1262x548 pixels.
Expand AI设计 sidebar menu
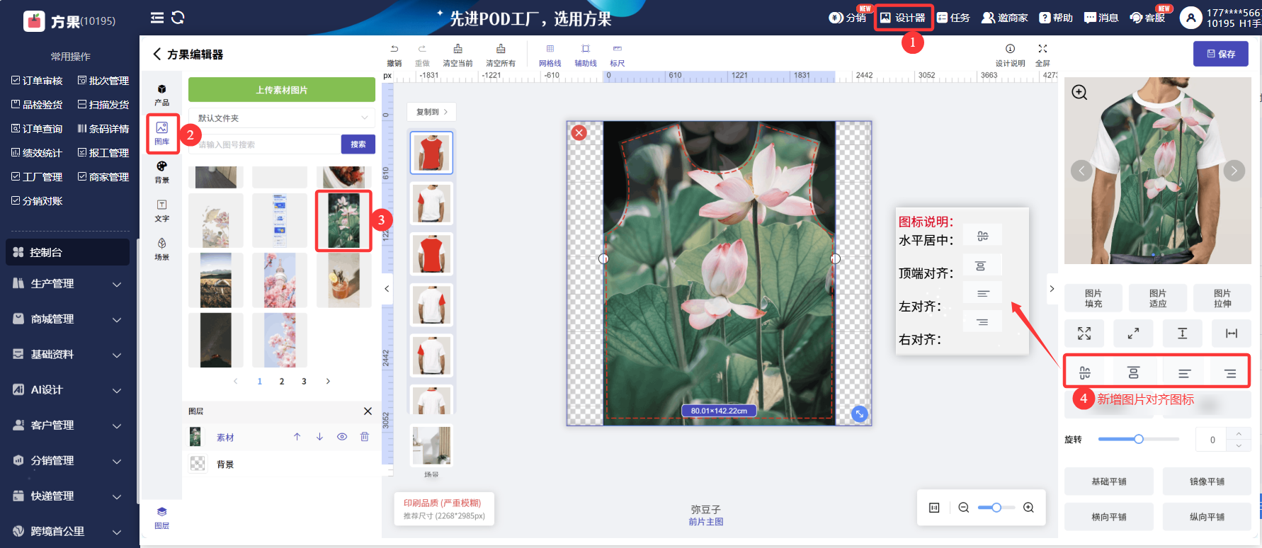click(x=68, y=390)
